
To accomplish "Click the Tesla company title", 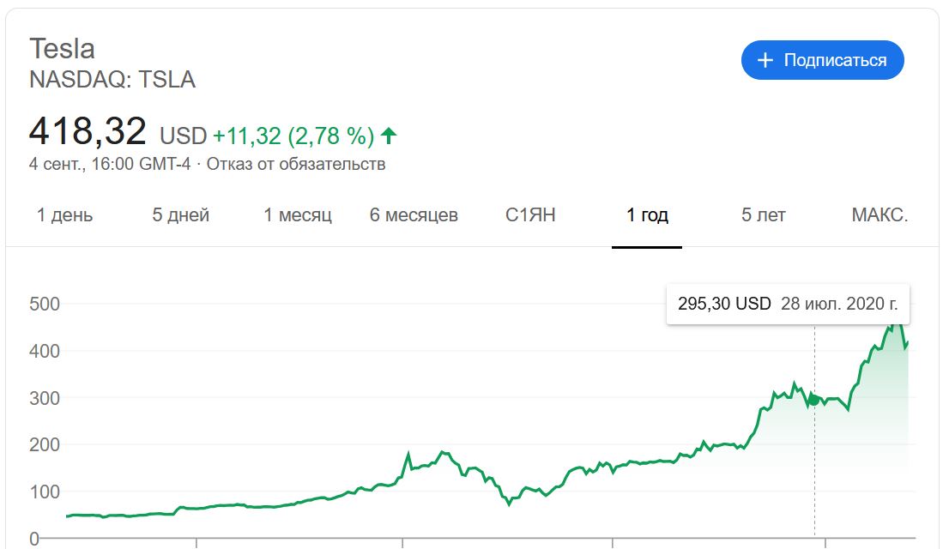I will tap(62, 48).
